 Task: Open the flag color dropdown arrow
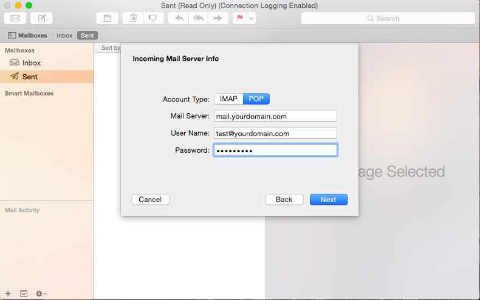click(x=251, y=18)
